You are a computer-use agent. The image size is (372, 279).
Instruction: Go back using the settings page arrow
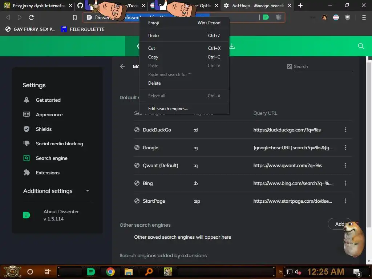coord(122,67)
